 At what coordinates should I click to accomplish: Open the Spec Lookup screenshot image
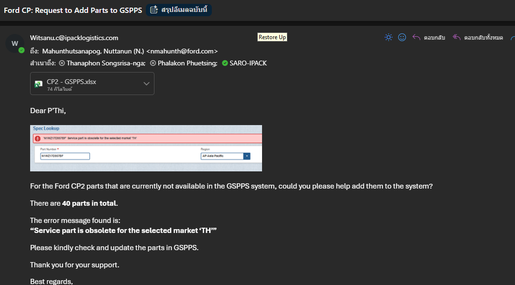tap(146, 148)
